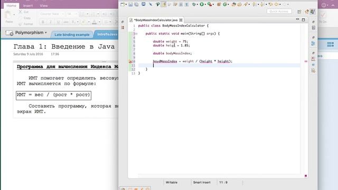Screen dimensions: 338x190
Task: Click the Back navigation arrow in Eclipse toolbar
Action: pos(277,4)
